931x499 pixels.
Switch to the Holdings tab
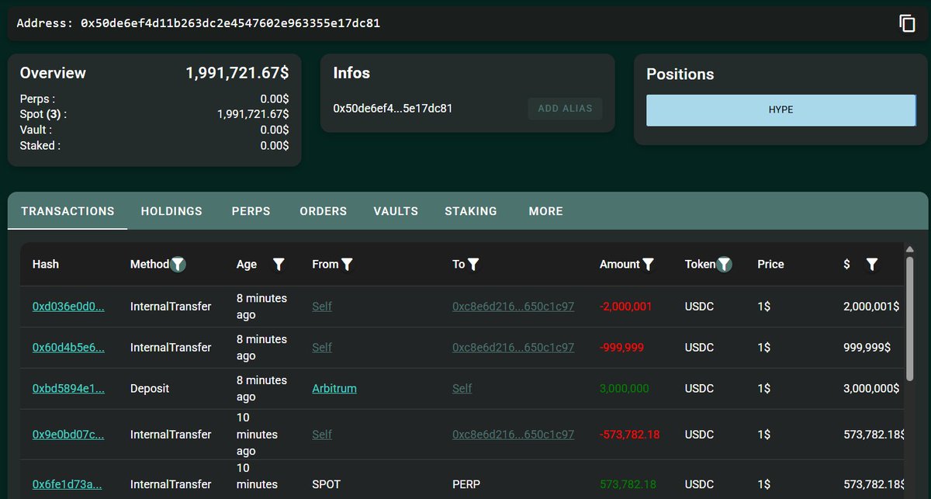click(171, 211)
